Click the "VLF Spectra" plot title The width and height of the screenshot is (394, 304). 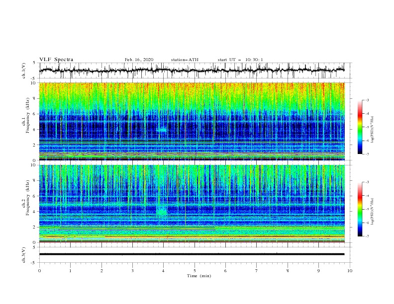pyautogui.click(x=56, y=60)
